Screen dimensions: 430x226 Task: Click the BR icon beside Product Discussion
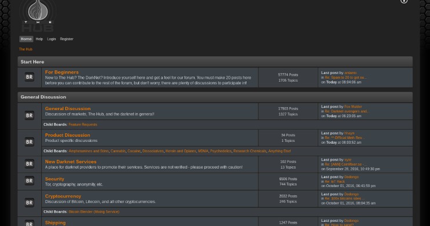tap(30, 142)
